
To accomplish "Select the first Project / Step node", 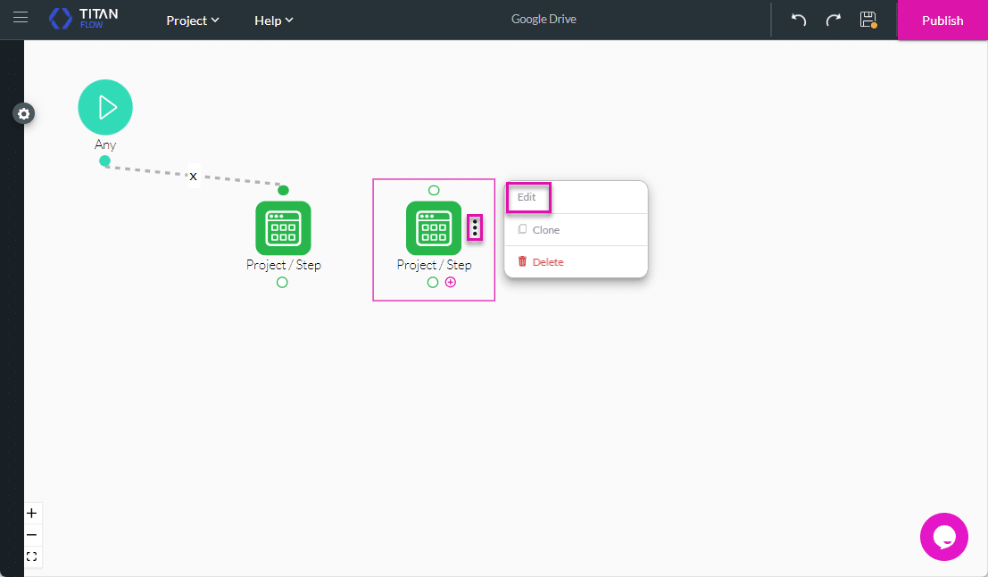I will coord(283,228).
